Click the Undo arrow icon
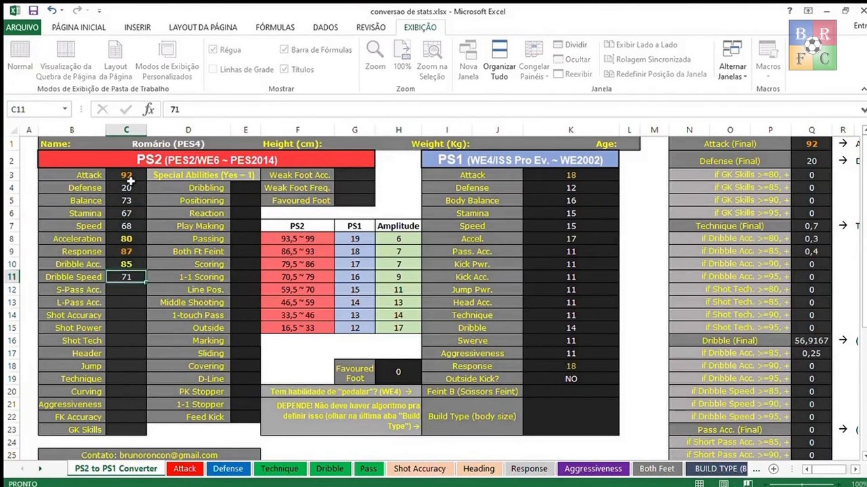Image resolution: width=867 pixels, height=487 pixels. (x=53, y=11)
